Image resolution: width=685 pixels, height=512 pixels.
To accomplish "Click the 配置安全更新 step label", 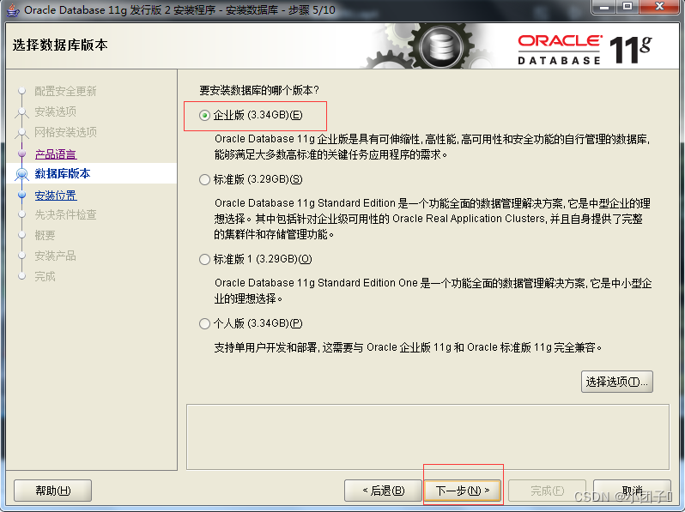I will [x=65, y=91].
